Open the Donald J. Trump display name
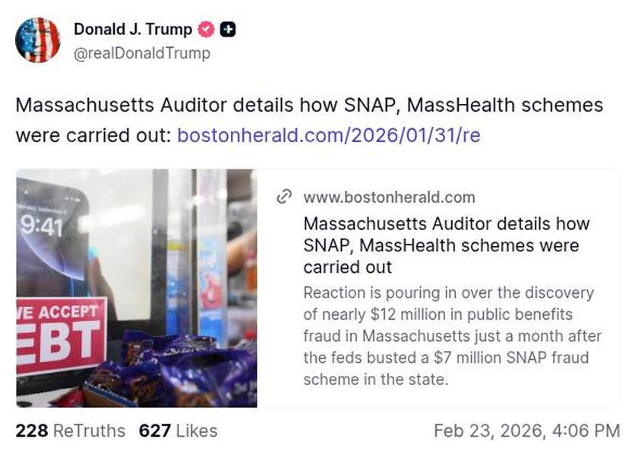The width and height of the screenshot is (638, 464). (134, 30)
